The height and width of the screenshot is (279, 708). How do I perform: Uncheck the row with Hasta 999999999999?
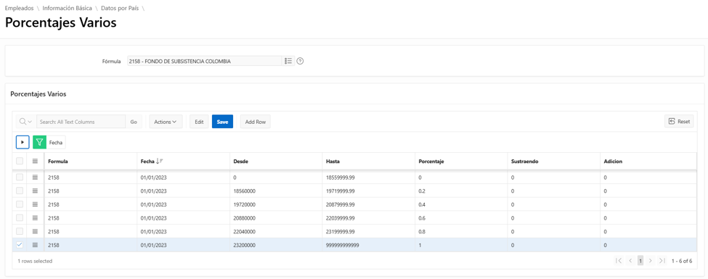(20, 245)
